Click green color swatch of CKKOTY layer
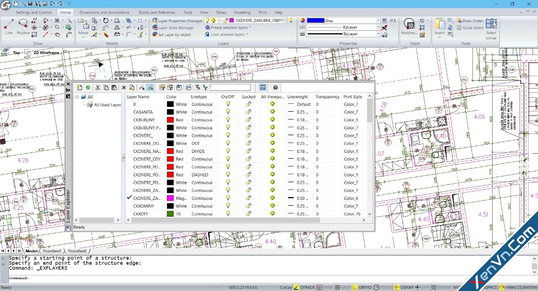 coord(170,214)
